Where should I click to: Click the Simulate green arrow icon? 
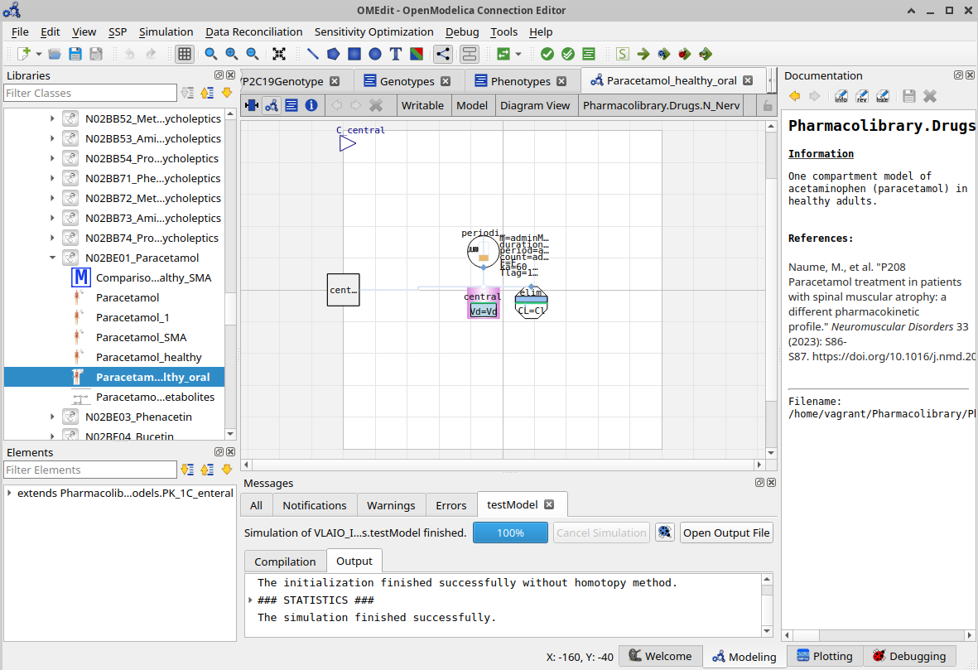[643, 54]
